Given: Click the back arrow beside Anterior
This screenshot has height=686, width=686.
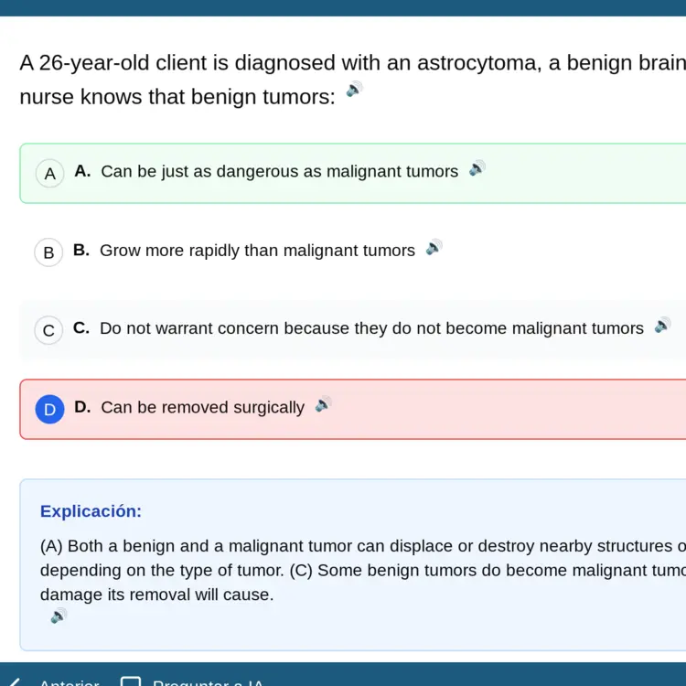Looking at the screenshot, I should 13,682.
